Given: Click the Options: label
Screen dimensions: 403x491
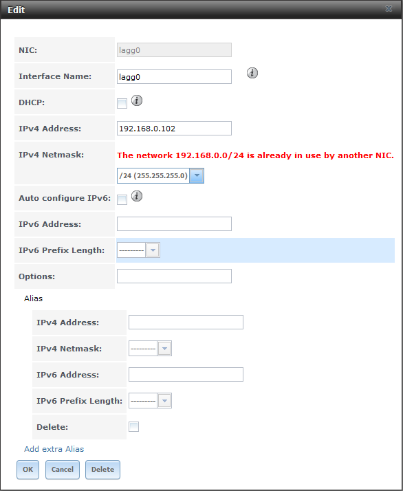Looking at the screenshot, I should point(36,276).
